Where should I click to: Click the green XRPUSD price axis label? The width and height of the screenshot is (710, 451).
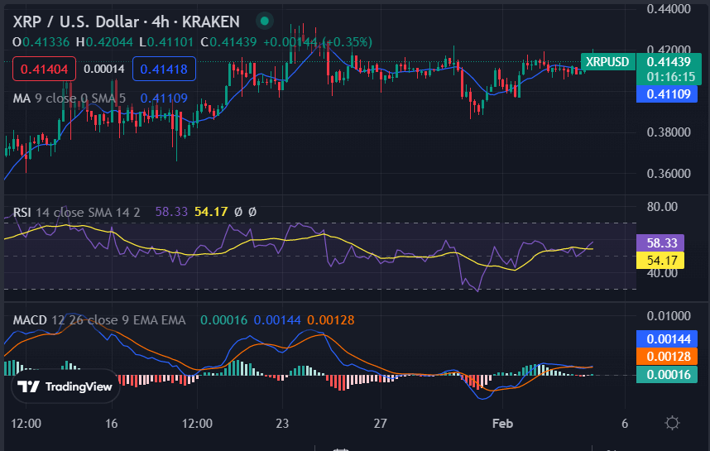pyautogui.click(x=607, y=61)
